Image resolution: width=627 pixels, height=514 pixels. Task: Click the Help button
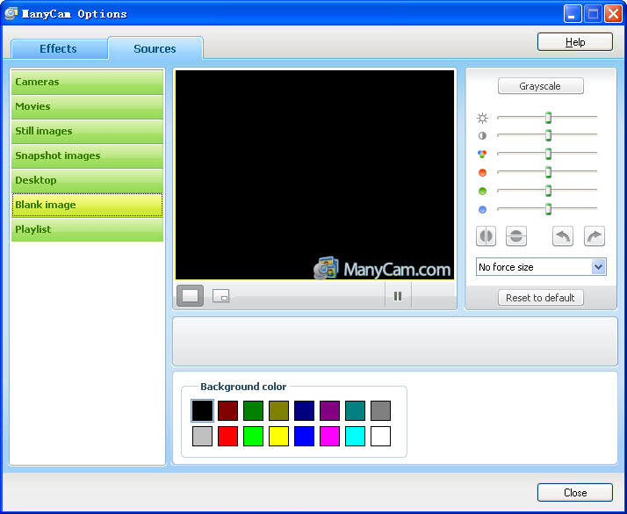point(575,42)
